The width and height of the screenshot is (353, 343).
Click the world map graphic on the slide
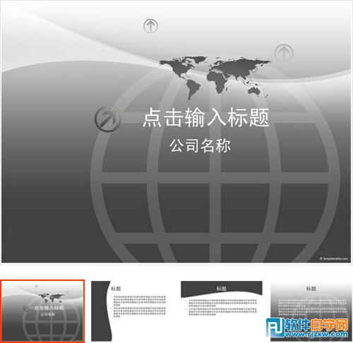pyautogui.click(x=215, y=78)
